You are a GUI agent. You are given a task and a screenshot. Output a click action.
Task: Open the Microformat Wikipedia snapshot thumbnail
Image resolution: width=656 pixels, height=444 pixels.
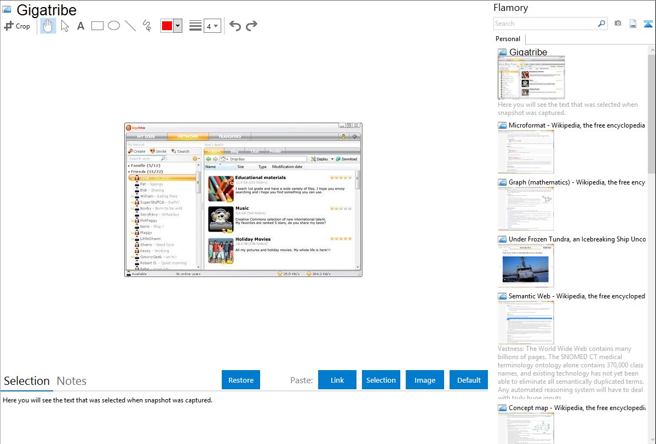click(526, 152)
